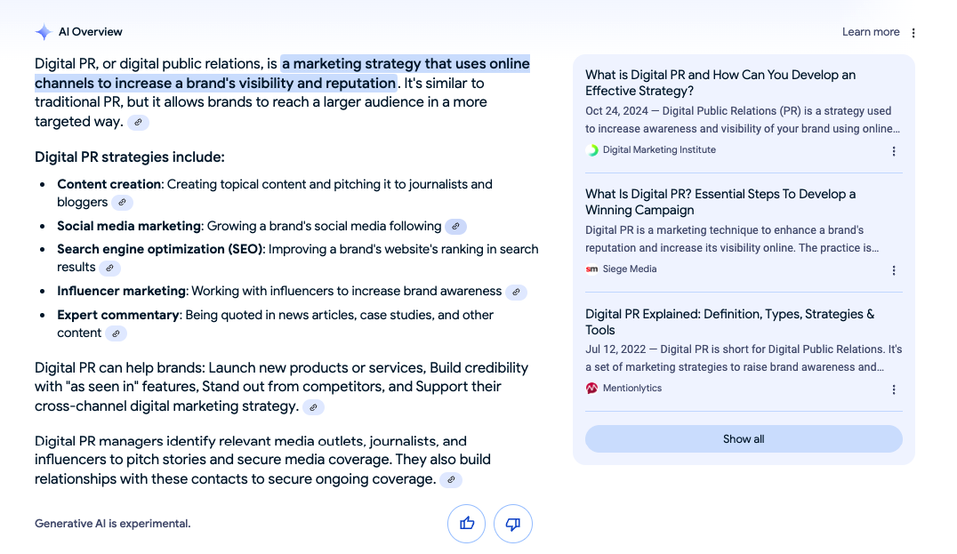The height and width of the screenshot is (554, 957).
Task: Open options menu for Digital Marketing Institute result
Action: tap(894, 151)
